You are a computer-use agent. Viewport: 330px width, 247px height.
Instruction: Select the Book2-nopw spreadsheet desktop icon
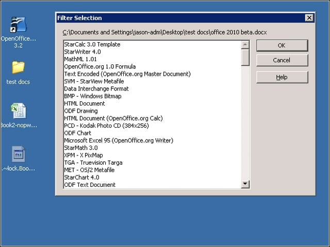19,111
